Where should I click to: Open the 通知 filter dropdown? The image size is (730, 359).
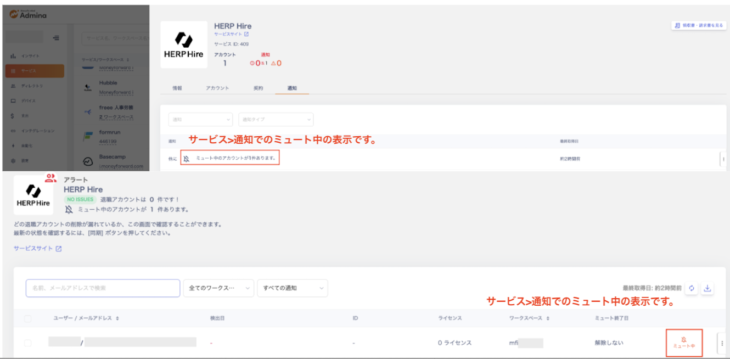click(x=200, y=119)
